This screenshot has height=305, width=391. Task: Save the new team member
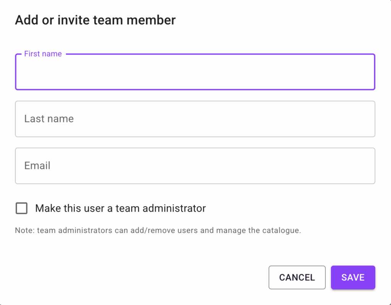tap(353, 278)
